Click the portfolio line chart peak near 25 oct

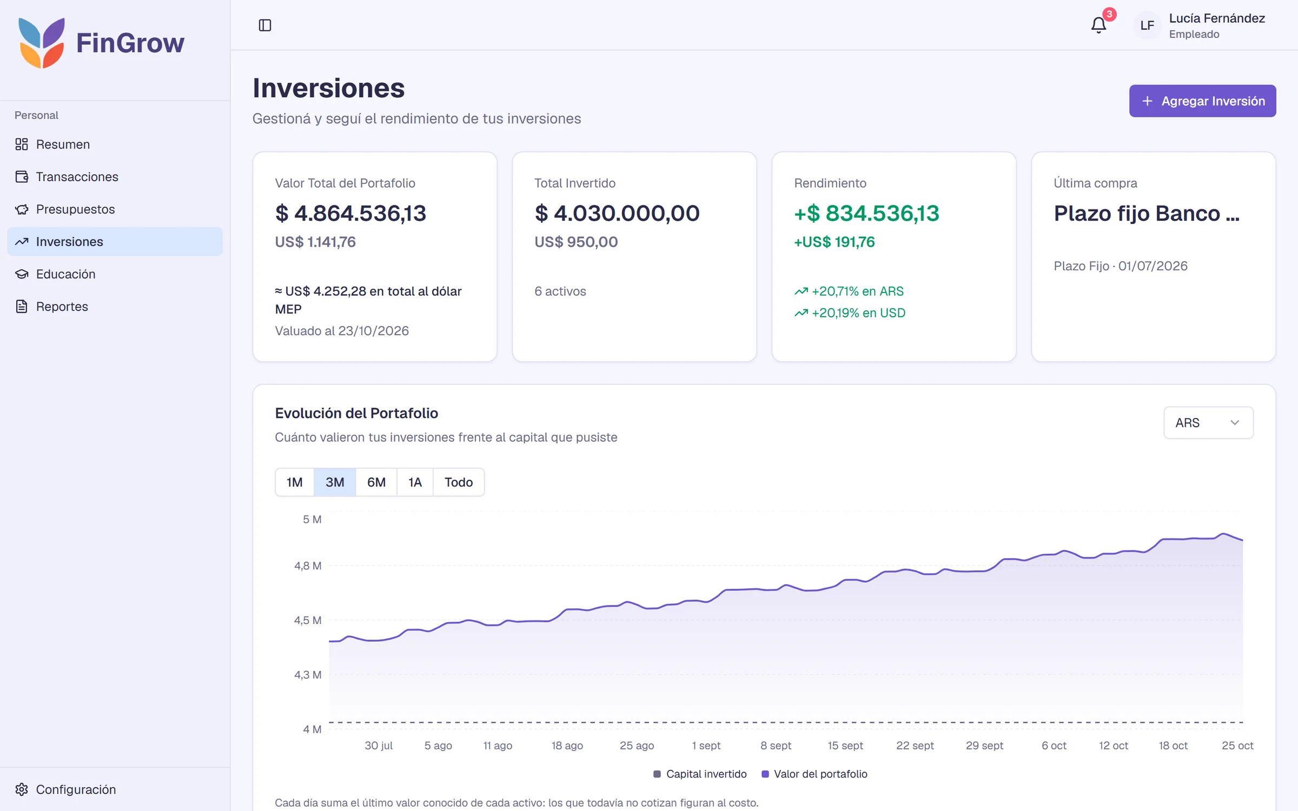tap(1223, 534)
